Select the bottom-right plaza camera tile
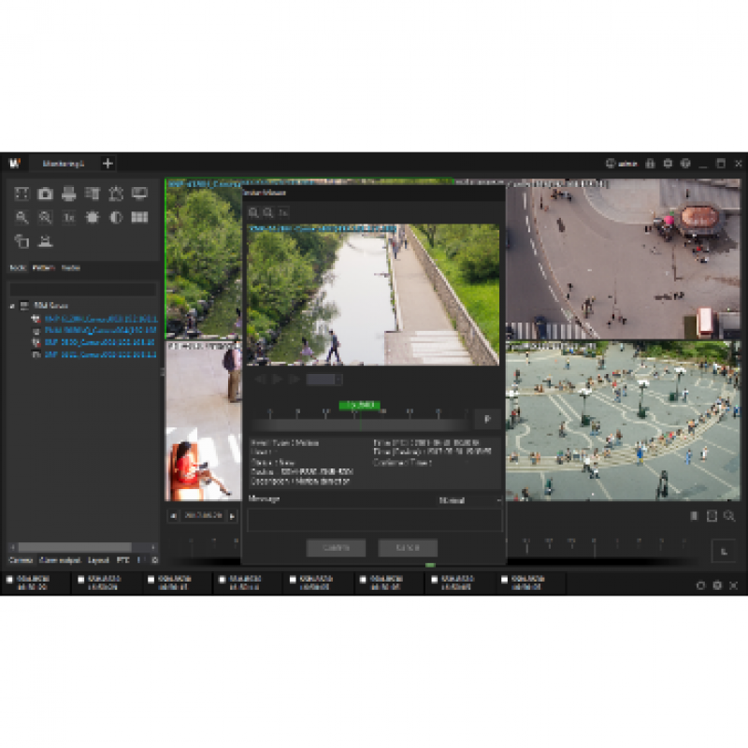748x748 pixels. (623, 422)
